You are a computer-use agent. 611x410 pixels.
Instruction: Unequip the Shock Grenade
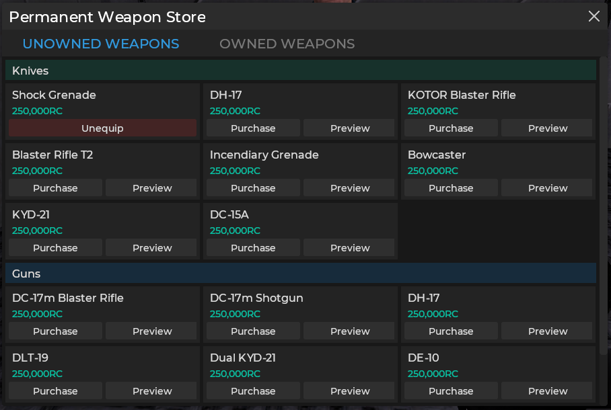coord(102,128)
